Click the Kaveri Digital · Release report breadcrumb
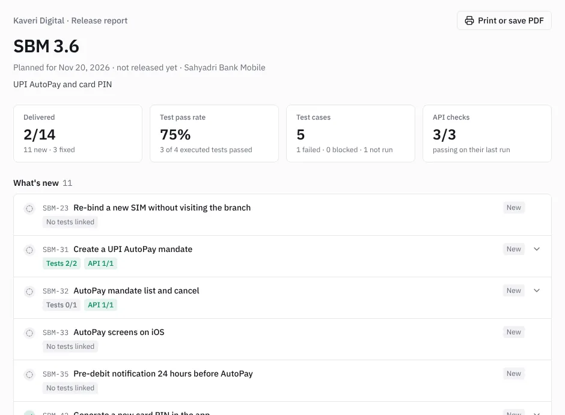 71,20
